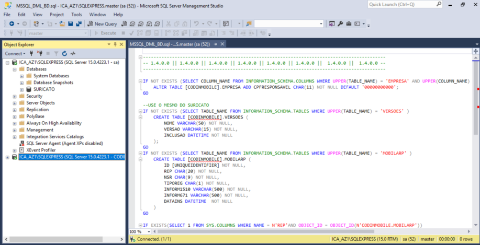Toggle the pin on the MSSQL_DML_BD.sql tab
This screenshot has height=245, width=480.
[216, 44]
